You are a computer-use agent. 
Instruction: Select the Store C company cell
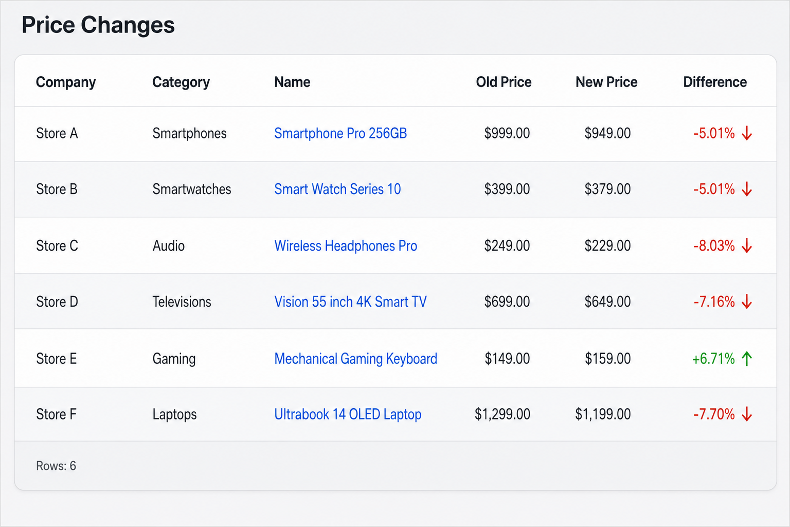(57, 245)
